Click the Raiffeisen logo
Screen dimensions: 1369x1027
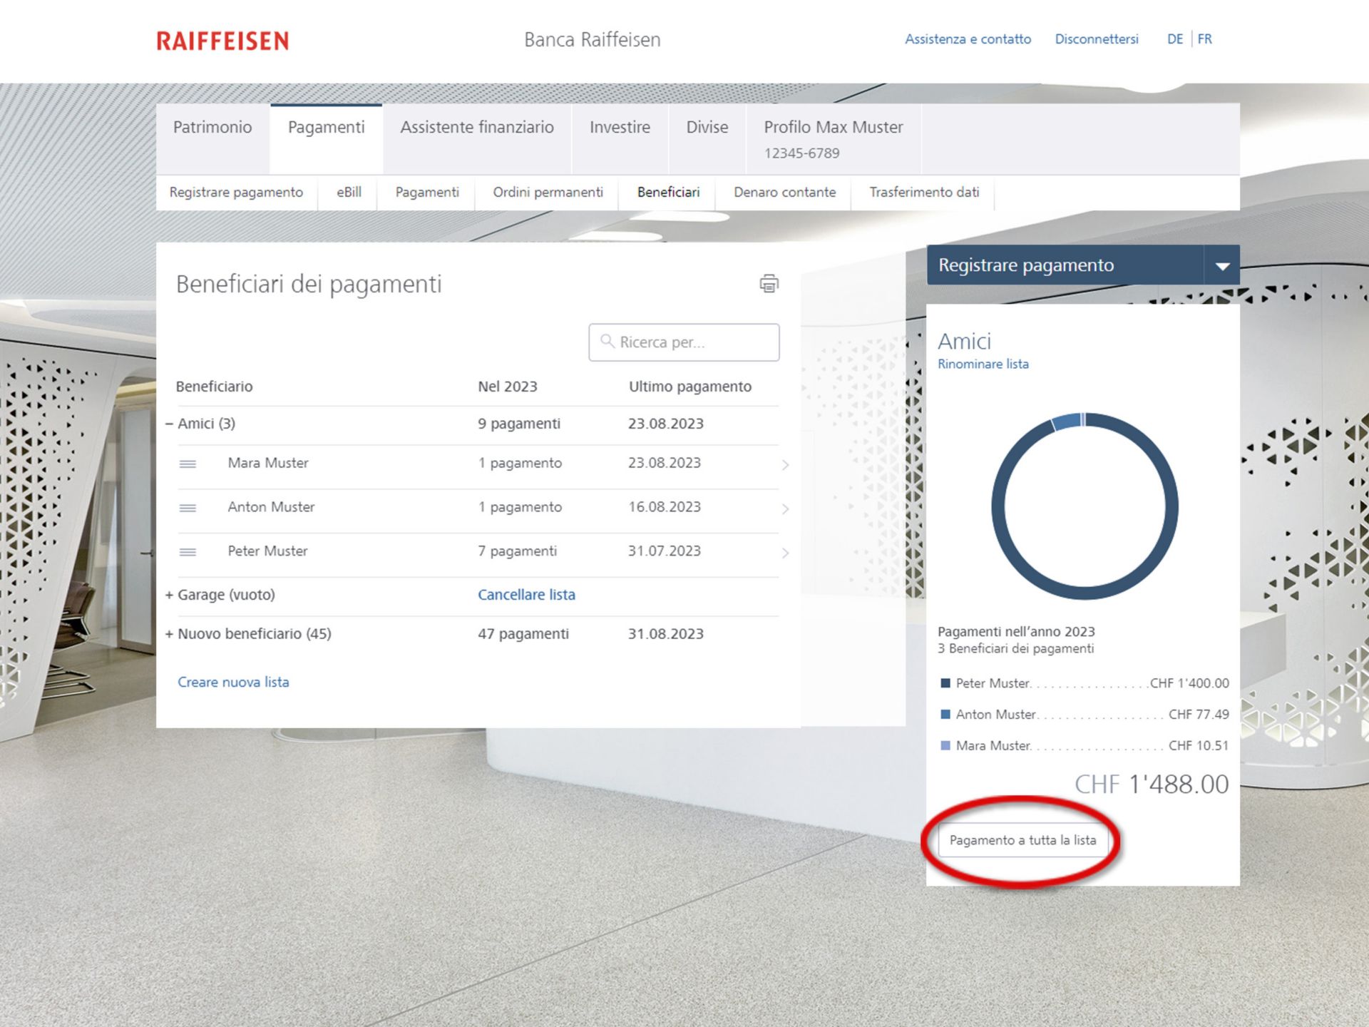(x=220, y=41)
